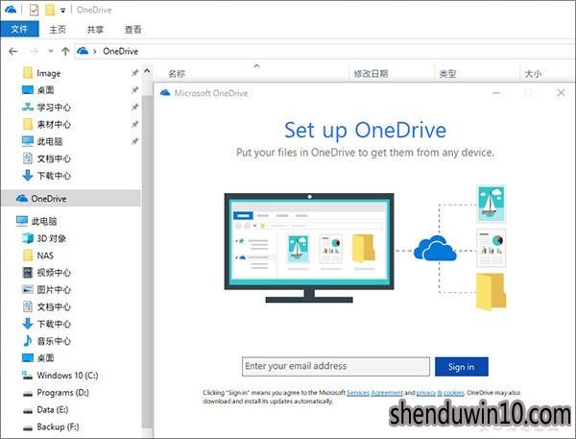This screenshot has width=576, height=439.
Task: Switch to the 共享 ribbon tab
Action: tap(95, 30)
